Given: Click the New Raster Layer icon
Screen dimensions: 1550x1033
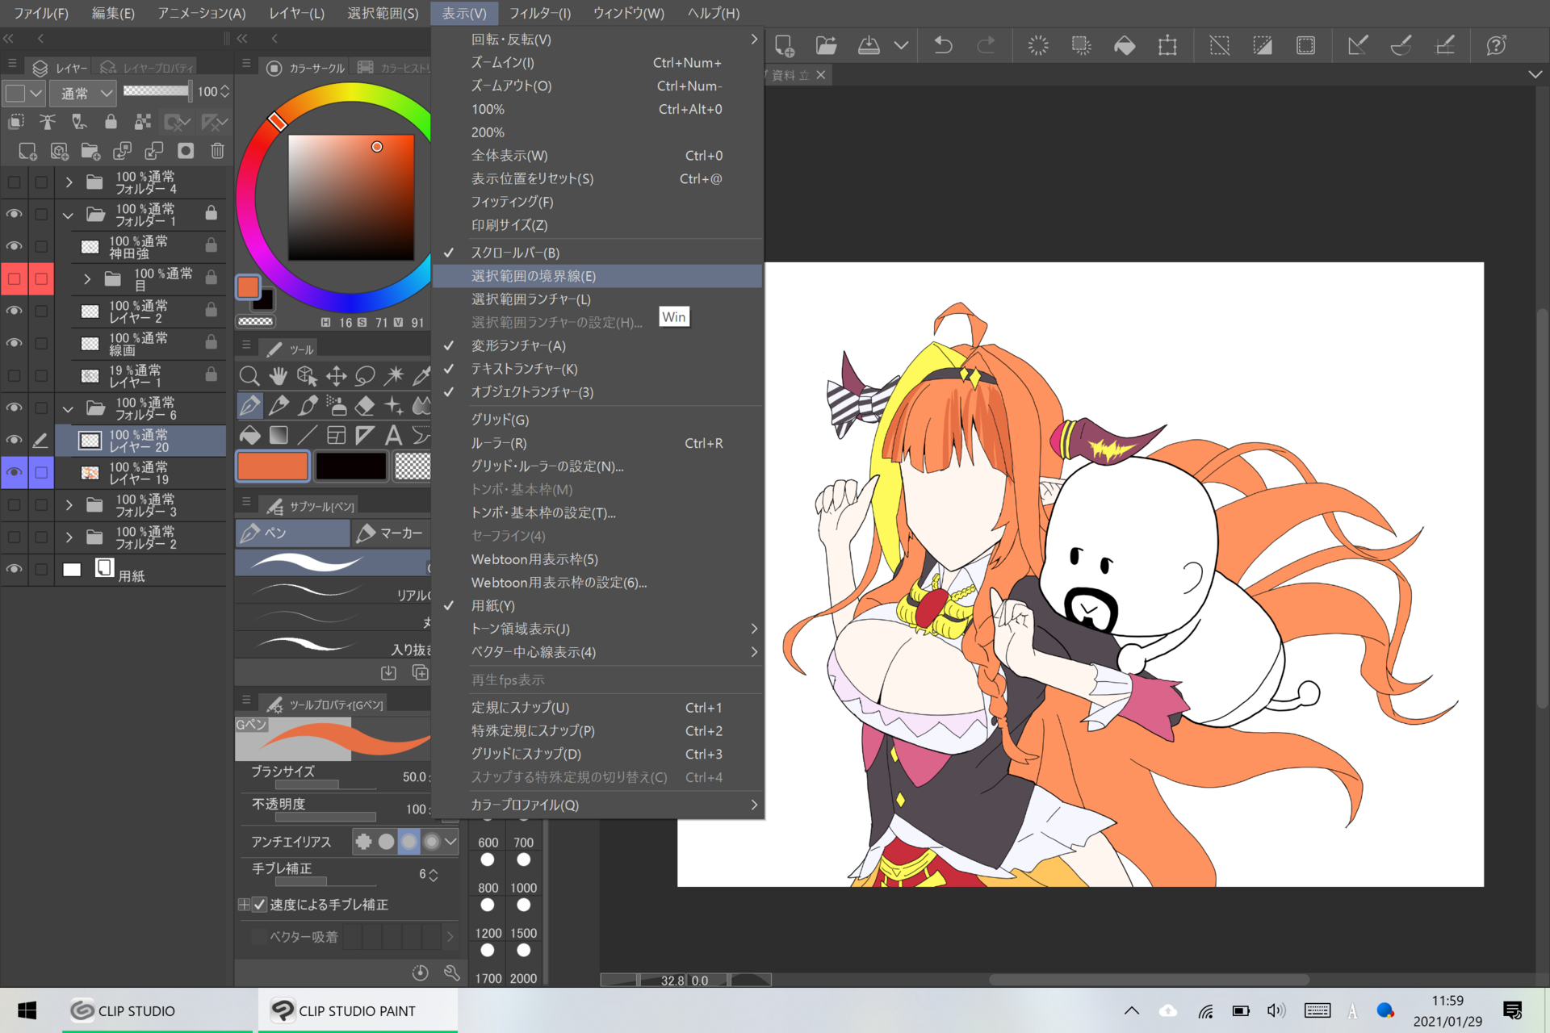Looking at the screenshot, I should click(27, 151).
